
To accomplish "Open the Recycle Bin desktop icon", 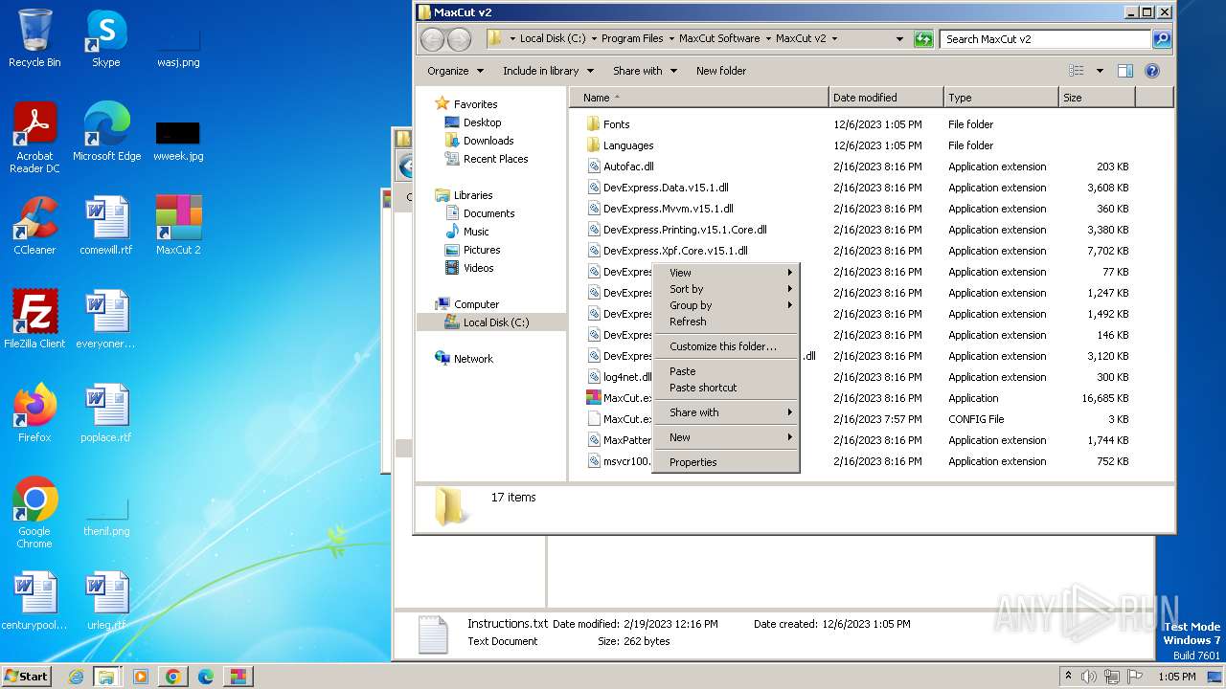I will point(34,39).
